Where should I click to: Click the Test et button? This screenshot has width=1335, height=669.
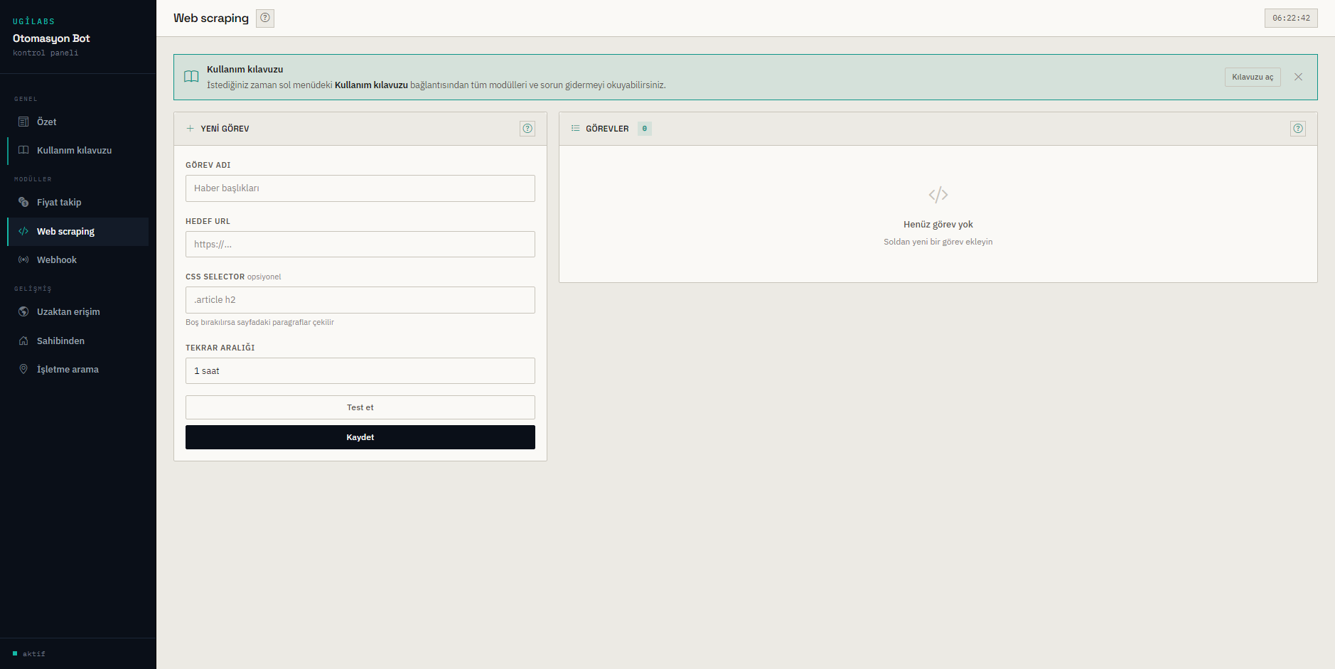point(360,407)
